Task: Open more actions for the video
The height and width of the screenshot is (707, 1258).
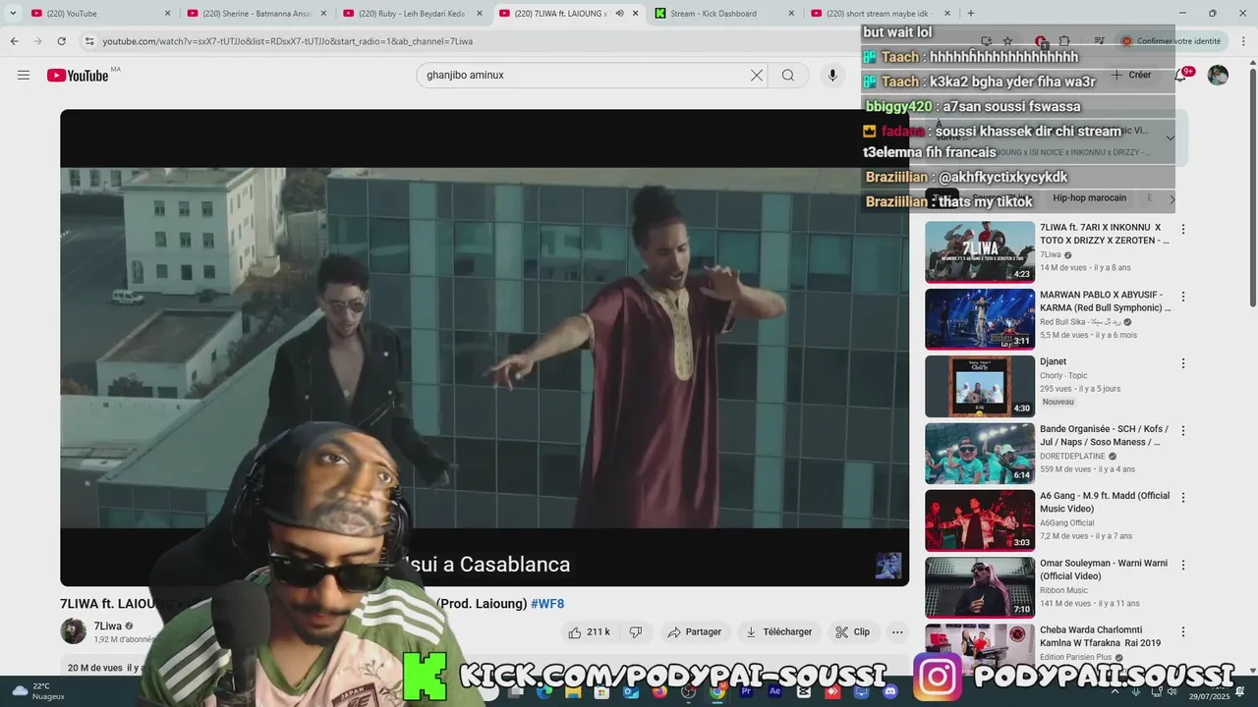Action: coord(896,632)
